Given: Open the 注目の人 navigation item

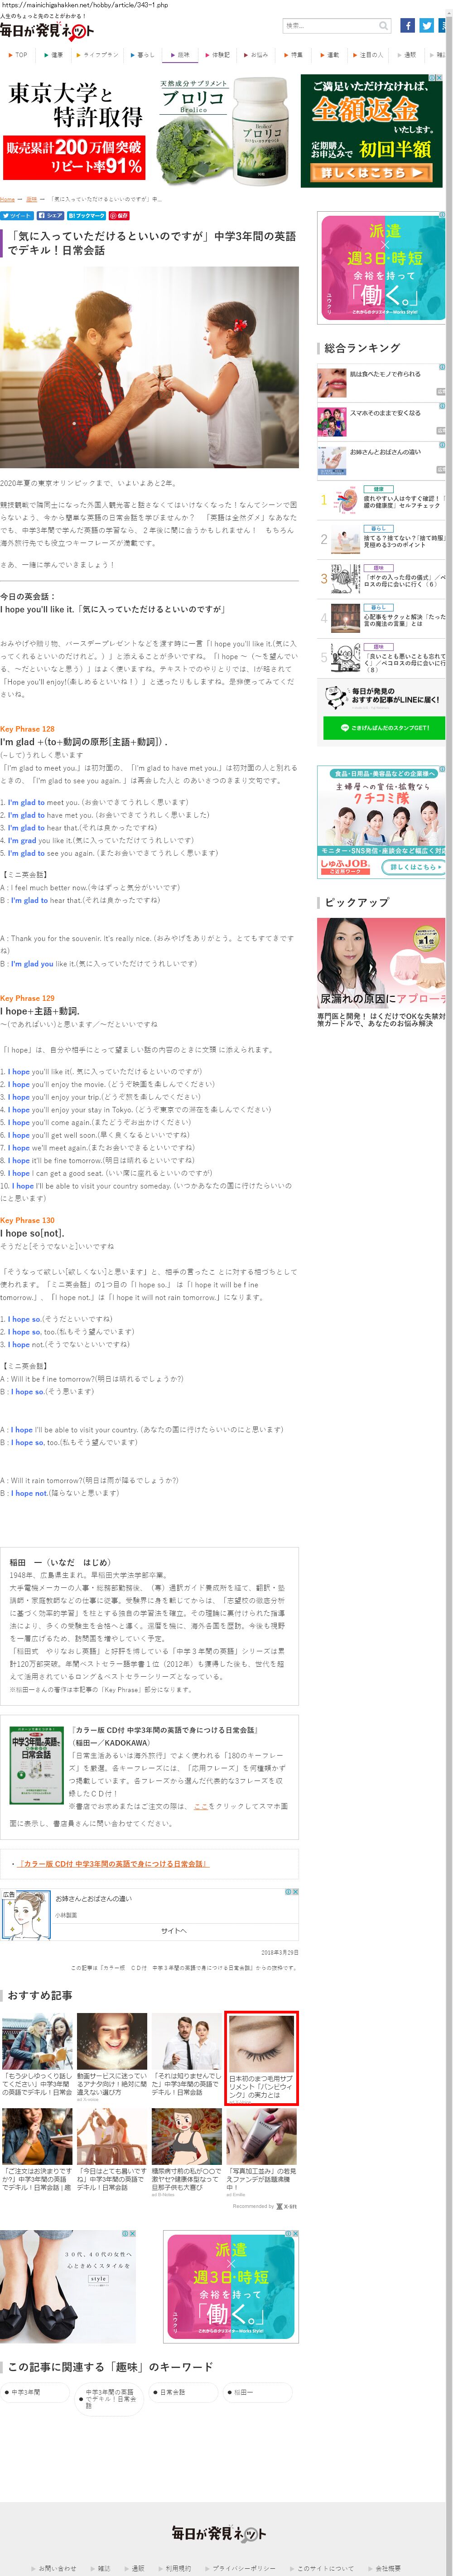Looking at the screenshot, I should [368, 55].
